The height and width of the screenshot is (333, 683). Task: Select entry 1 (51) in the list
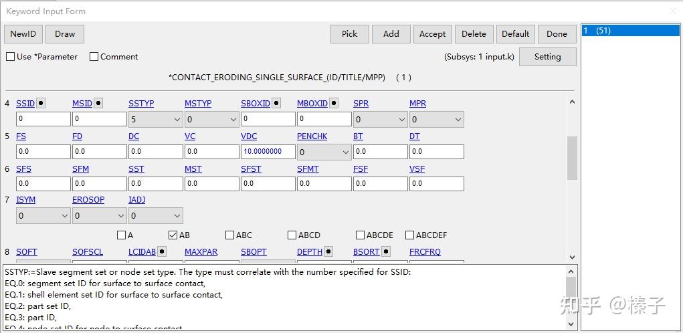click(x=629, y=31)
